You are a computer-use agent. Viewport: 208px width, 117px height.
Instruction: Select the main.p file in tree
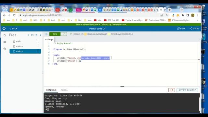tap(25, 51)
